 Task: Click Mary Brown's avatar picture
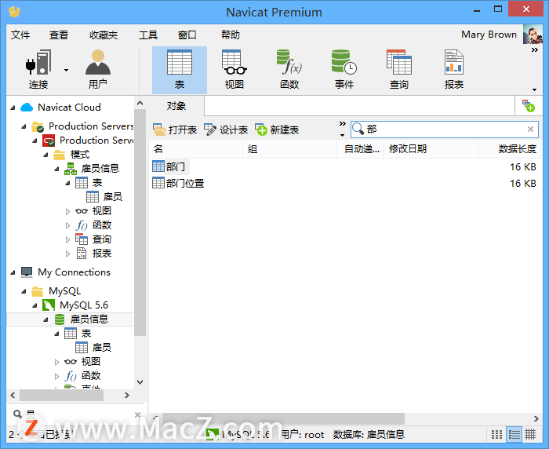[x=533, y=34]
